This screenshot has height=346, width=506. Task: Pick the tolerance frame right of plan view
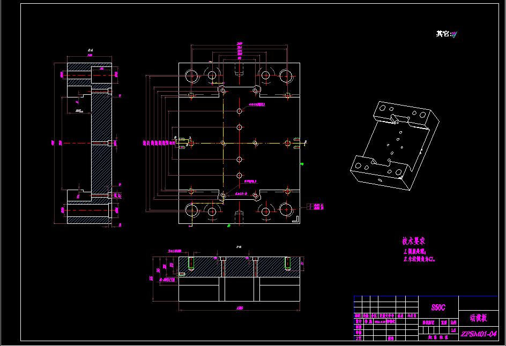point(315,207)
